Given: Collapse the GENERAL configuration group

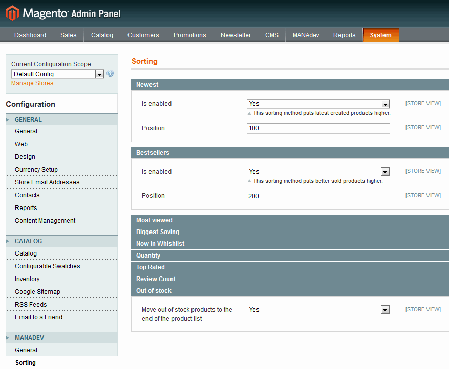Looking at the screenshot, I should [x=62, y=120].
